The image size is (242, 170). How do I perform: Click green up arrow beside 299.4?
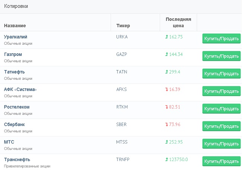[166, 72]
